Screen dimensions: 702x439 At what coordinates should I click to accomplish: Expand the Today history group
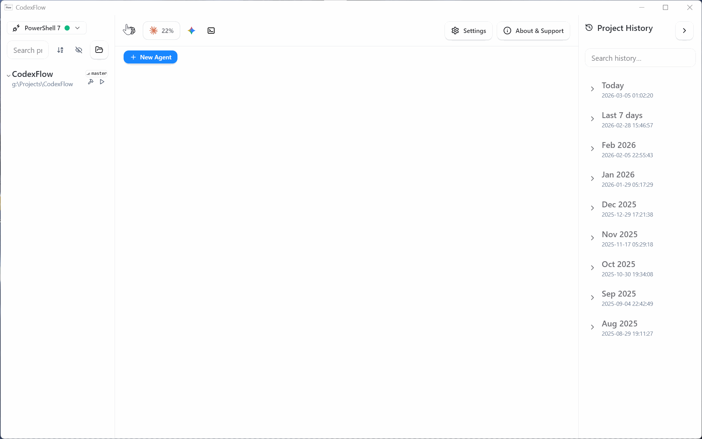(x=592, y=89)
